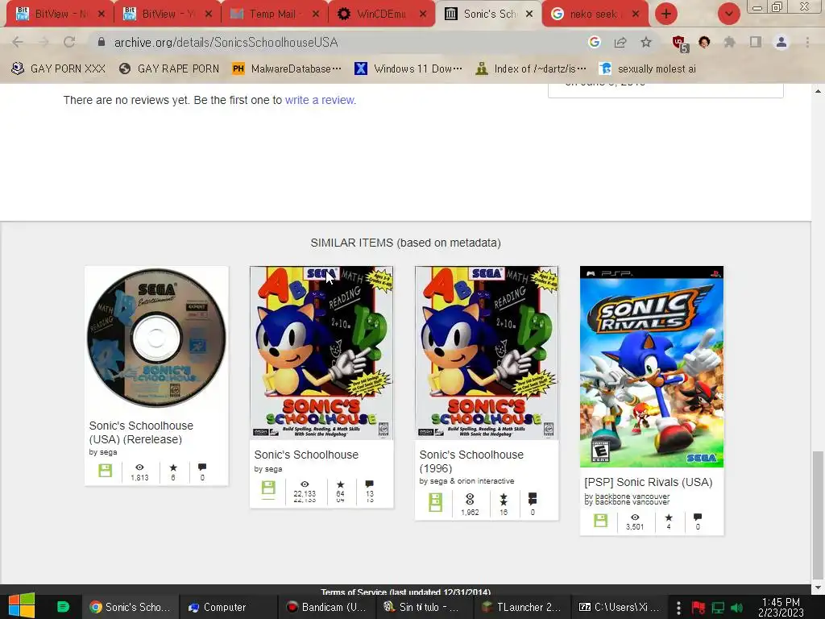Click the scroll up arrow of the page
The height and width of the screenshot is (619, 825).
[x=818, y=91]
